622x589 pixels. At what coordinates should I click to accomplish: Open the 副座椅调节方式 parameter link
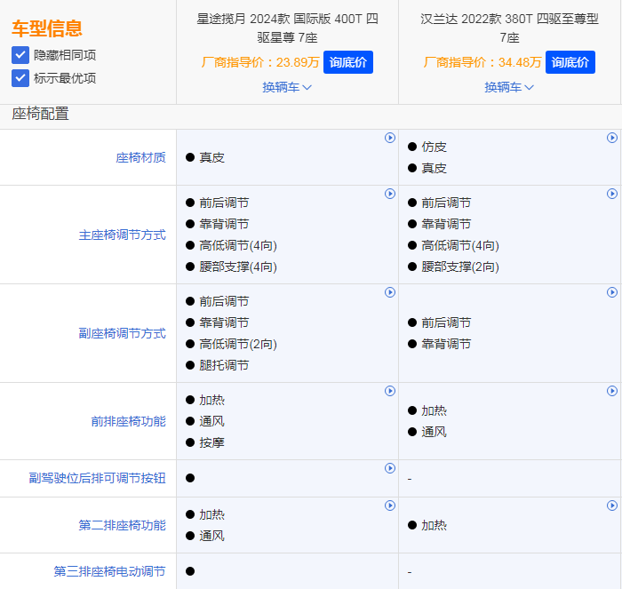pos(123,333)
